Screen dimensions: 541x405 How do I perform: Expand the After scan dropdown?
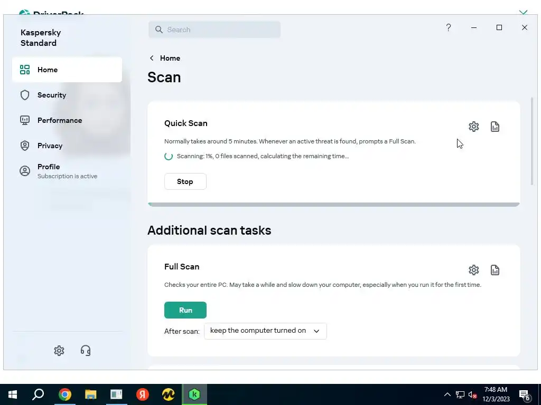(265, 331)
